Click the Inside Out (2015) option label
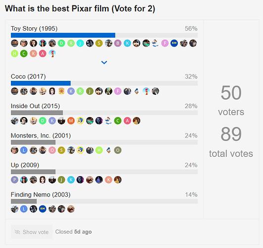Image resolution: width=263 pixels, height=248 pixels. [35, 106]
